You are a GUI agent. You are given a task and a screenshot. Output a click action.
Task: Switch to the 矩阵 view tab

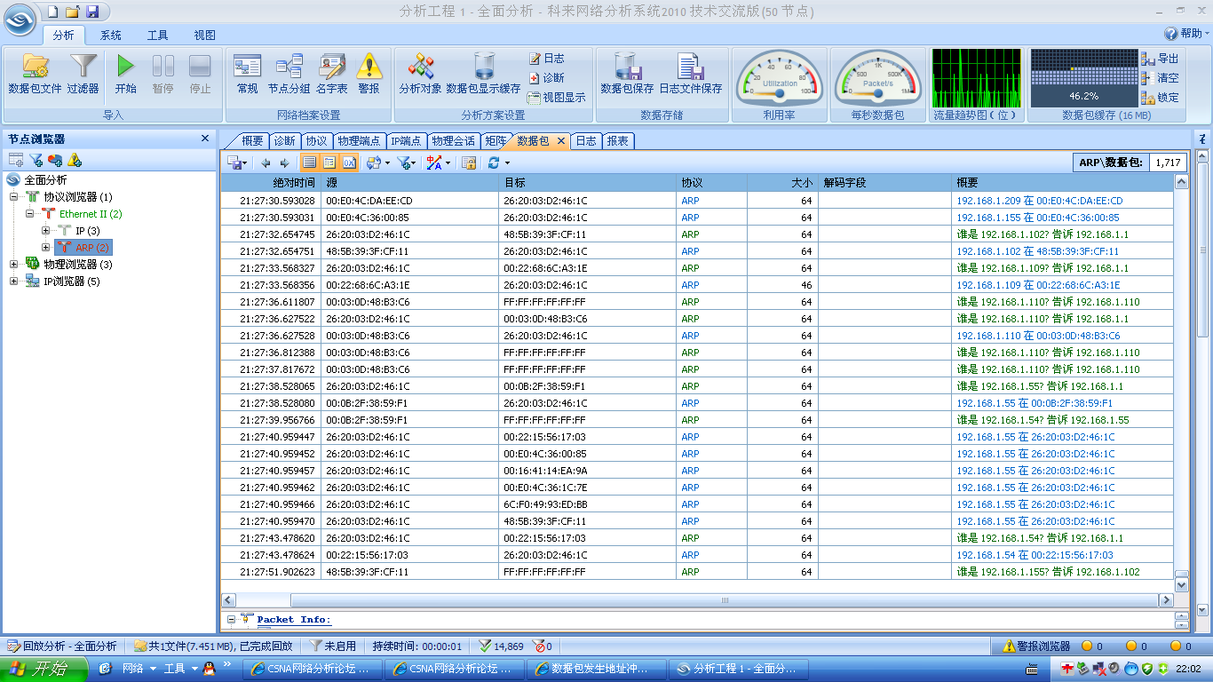[496, 141]
